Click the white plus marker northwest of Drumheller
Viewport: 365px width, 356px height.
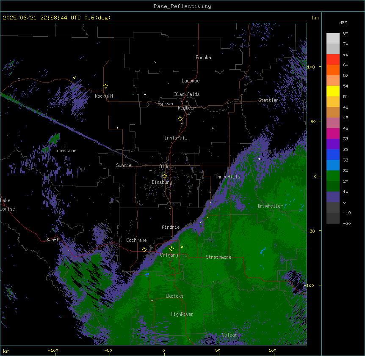pyautogui.click(x=259, y=159)
